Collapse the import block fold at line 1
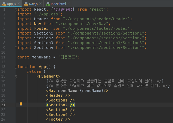 click(x=16, y=10)
